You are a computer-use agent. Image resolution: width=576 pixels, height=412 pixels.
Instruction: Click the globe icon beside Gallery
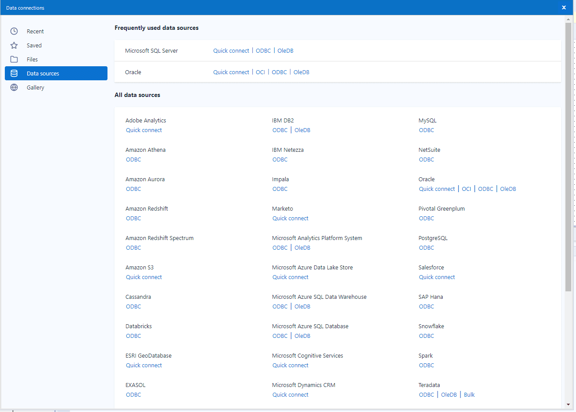point(14,87)
